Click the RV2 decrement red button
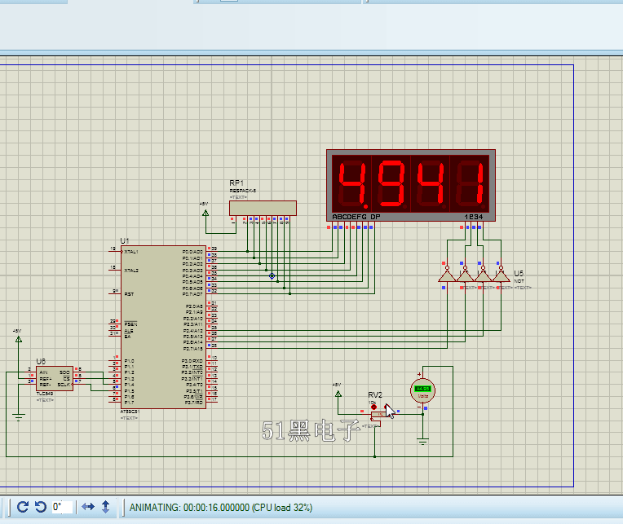 tap(373, 407)
